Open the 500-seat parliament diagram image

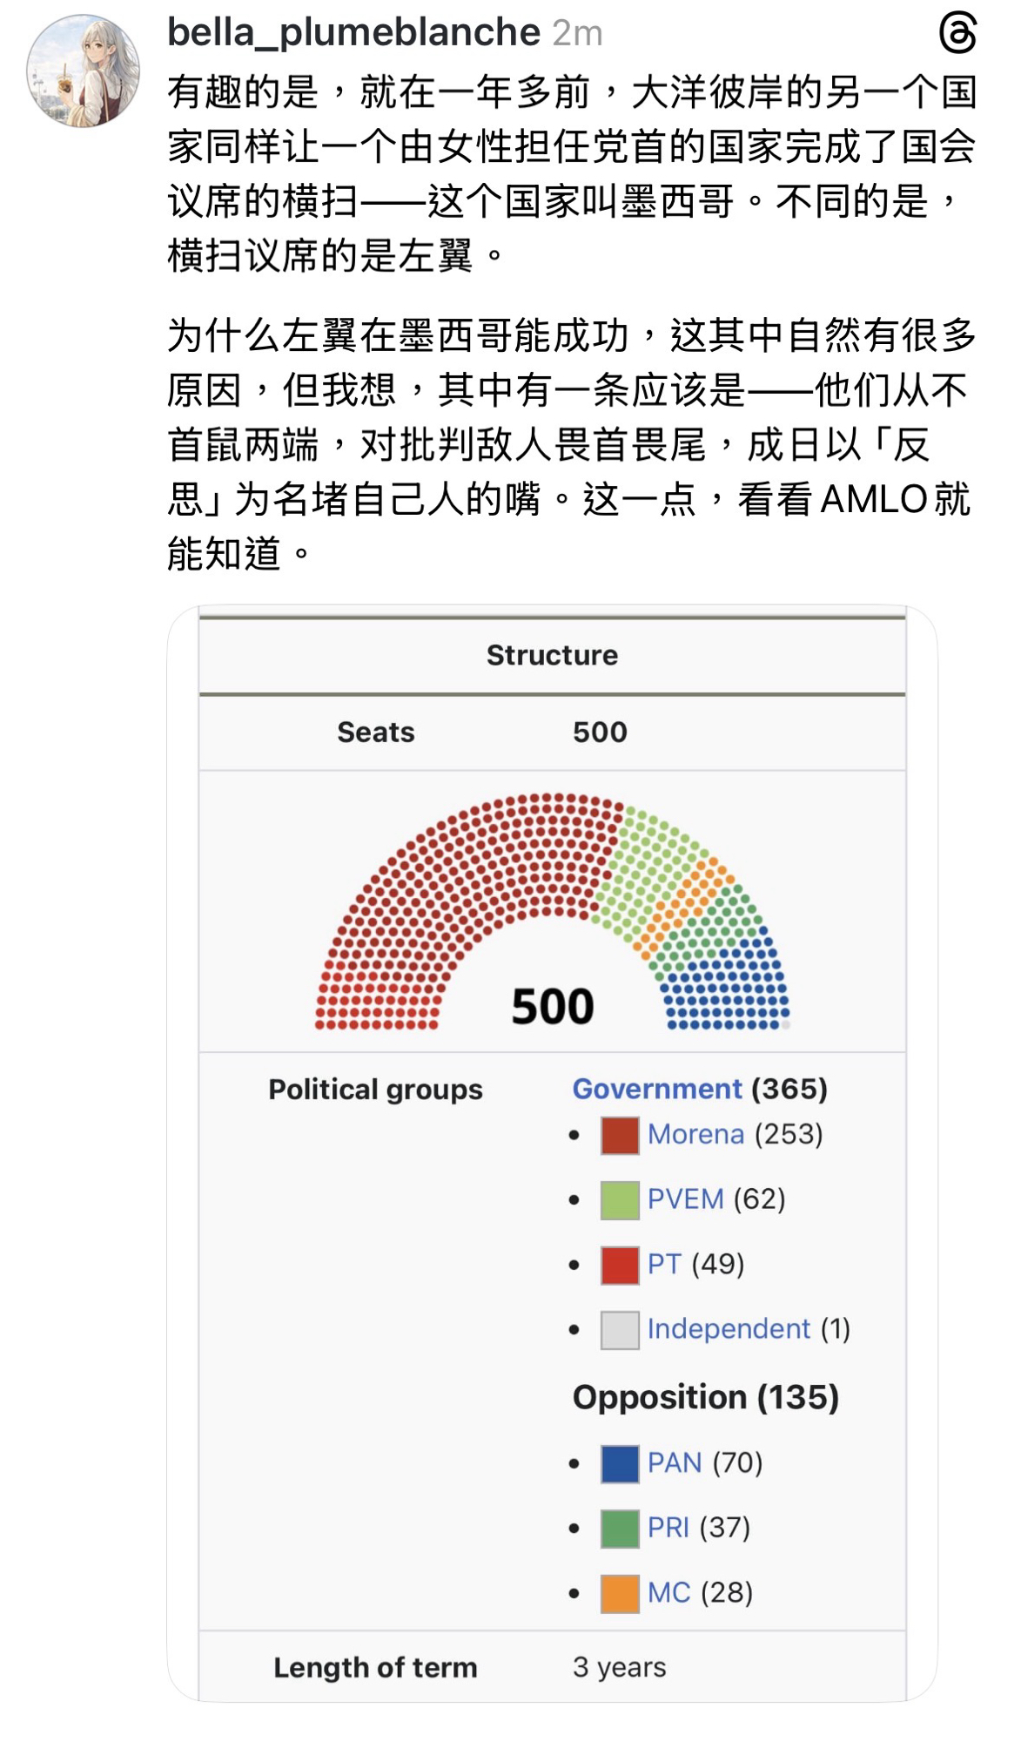click(x=552, y=911)
